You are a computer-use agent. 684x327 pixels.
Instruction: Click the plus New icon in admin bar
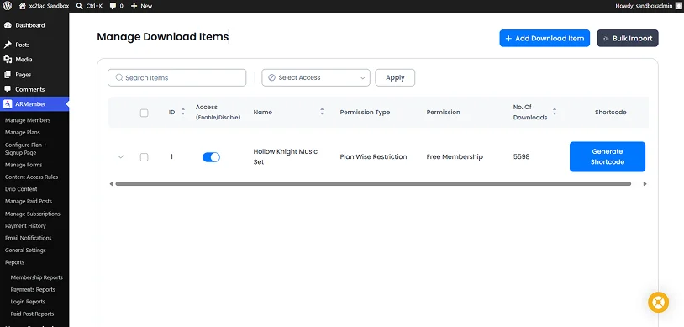point(134,6)
